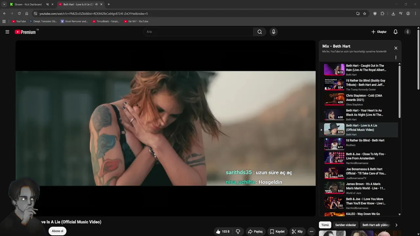View site information icon in address bar
Screen dimensions: 420x236
click(x=35, y=13)
